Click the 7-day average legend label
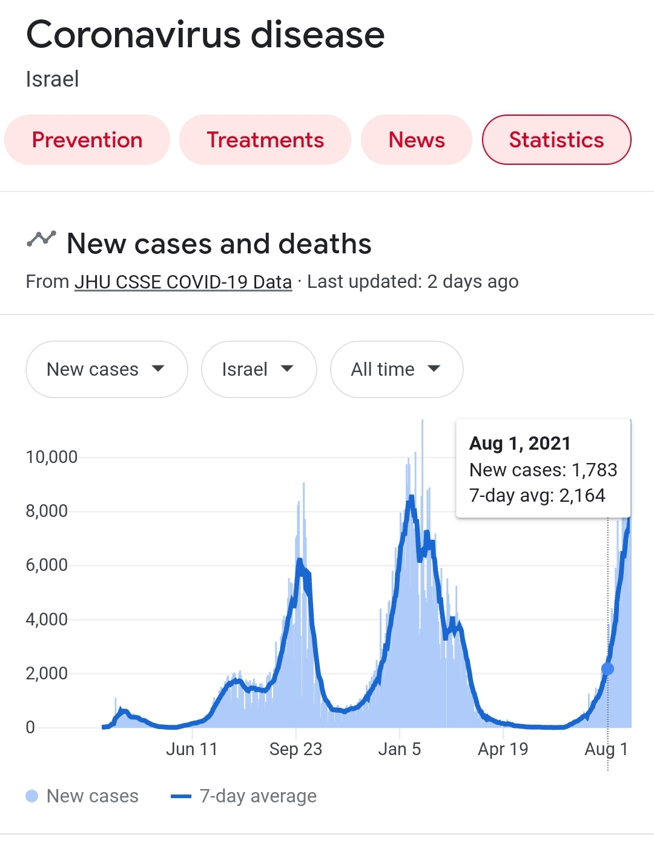This screenshot has height=843, width=654. tap(258, 796)
